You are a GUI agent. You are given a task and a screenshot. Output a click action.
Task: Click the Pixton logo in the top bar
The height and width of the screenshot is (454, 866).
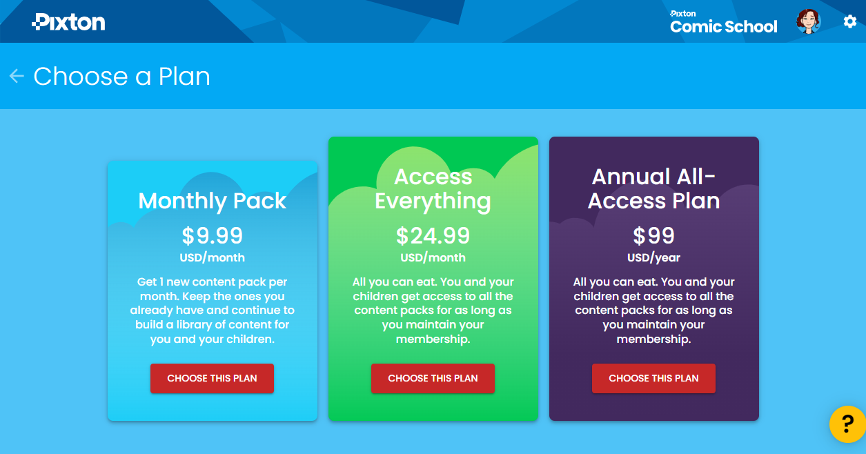pos(68,21)
